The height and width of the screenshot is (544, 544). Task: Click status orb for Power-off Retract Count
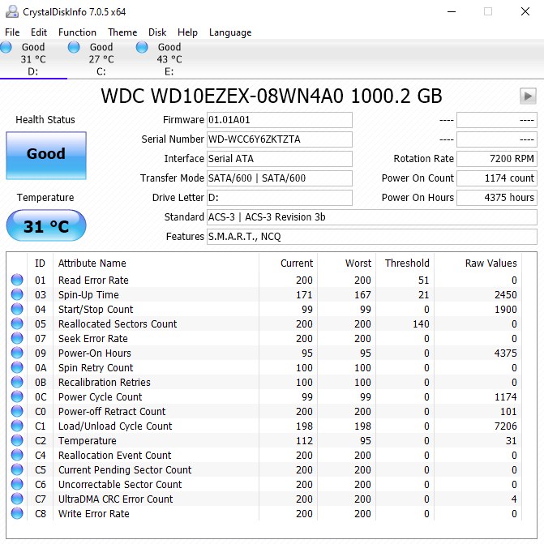(17, 411)
